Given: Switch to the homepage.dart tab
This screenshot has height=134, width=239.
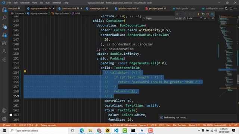Looking at the screenshot, I should [x=99, y=9].
